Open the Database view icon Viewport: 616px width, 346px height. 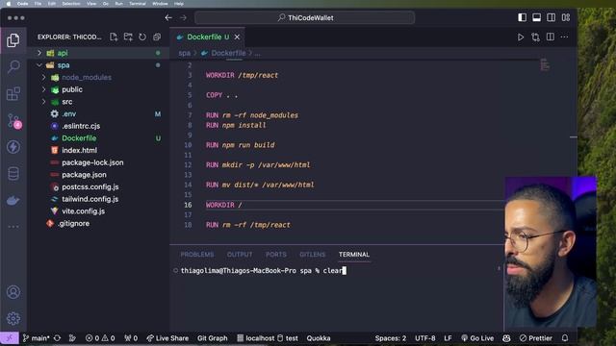pyautogui.click(x=13, y=174)
